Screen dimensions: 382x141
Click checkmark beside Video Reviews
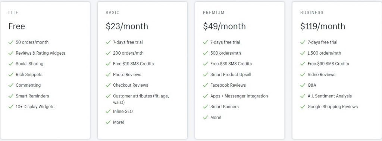pyautogui.click(x=303, y=74)
